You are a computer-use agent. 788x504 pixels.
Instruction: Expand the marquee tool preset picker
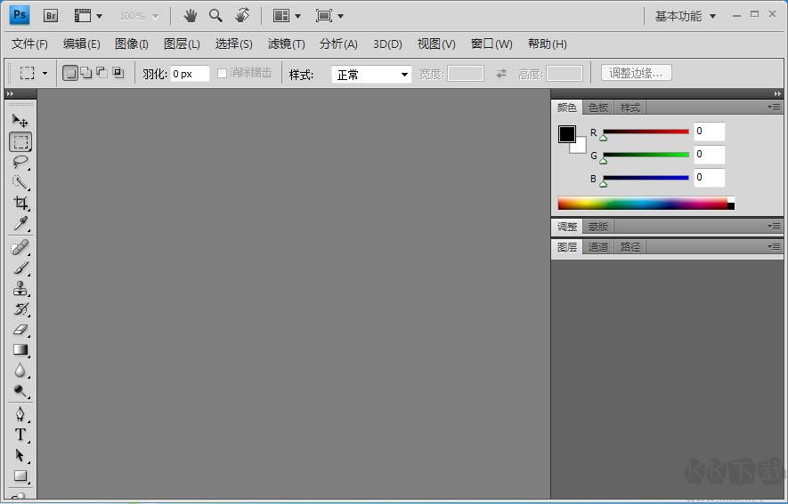point(45,74)
